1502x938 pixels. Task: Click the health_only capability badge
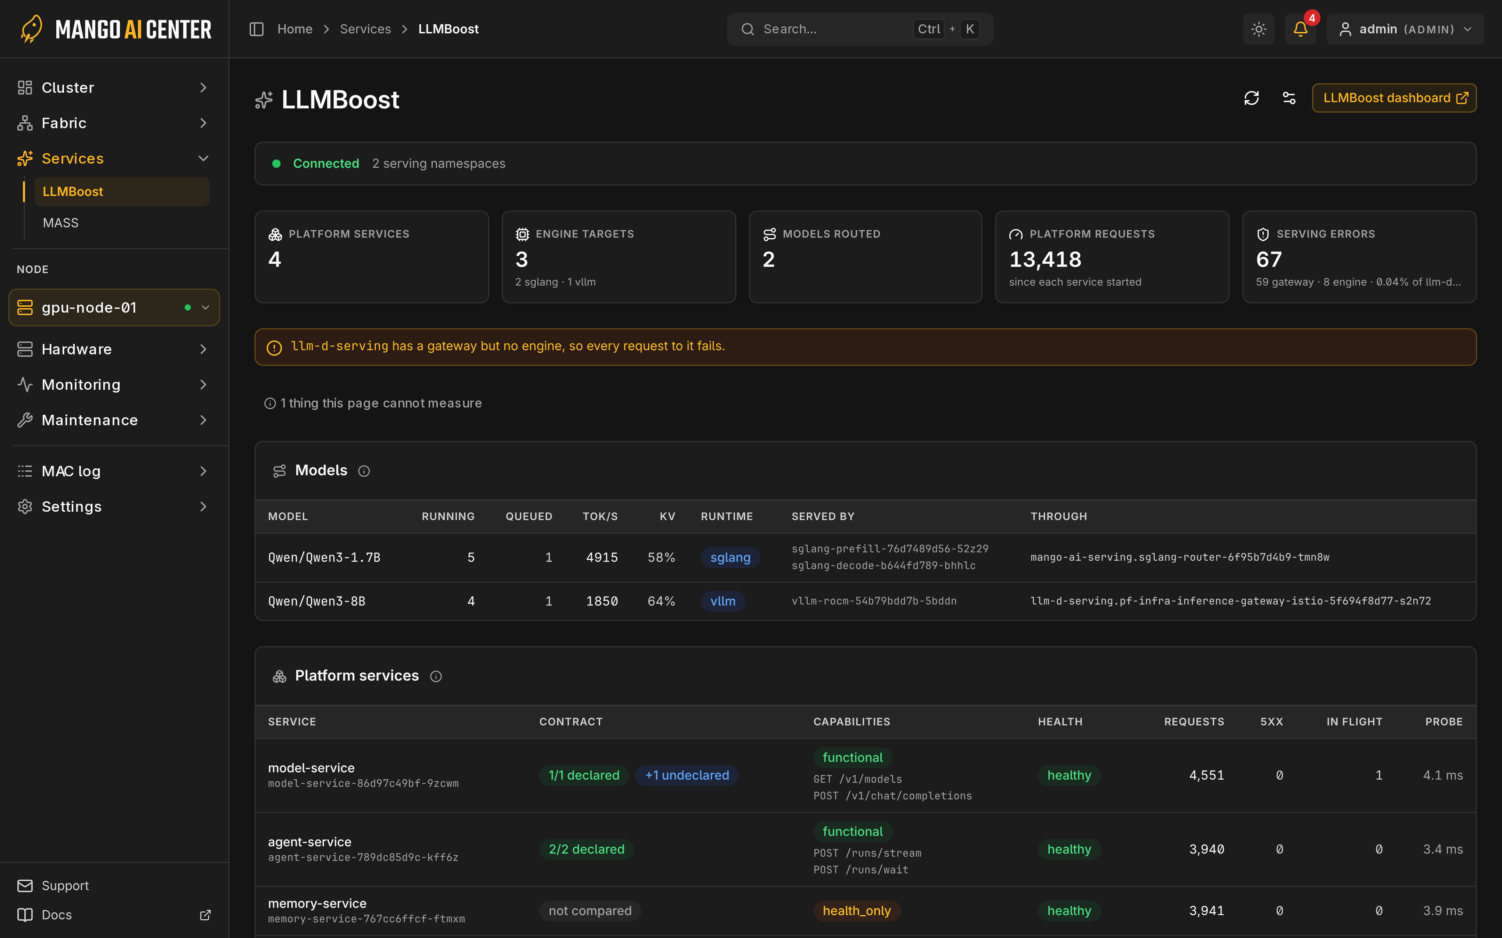click(x=856, y=911)
